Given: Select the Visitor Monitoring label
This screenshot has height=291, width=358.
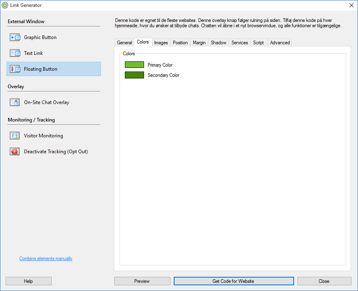Looking at the screenshot, I should click(x=44, y=136).
